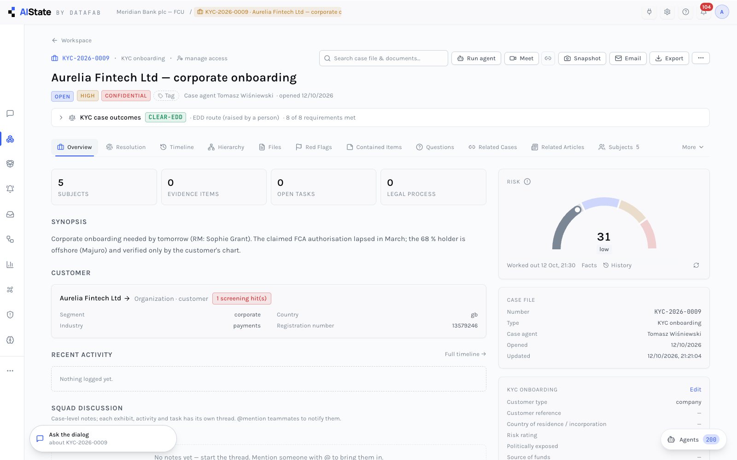Focus the Search case file & documents field
Image resolution: width=737 pixels, height=460 pixels.
(384, 58)
